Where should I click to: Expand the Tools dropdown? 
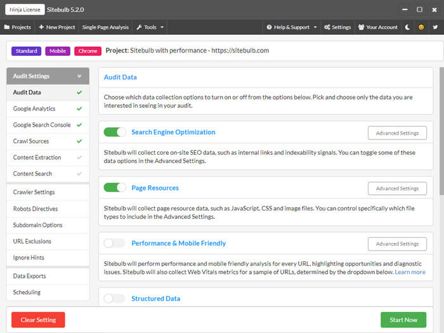(x=150, y=27)
